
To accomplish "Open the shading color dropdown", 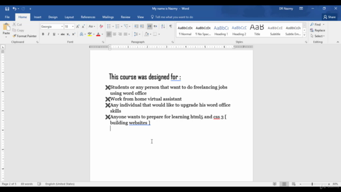I will click(150, 34).
